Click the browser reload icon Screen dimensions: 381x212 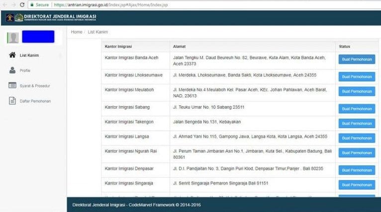22,4
